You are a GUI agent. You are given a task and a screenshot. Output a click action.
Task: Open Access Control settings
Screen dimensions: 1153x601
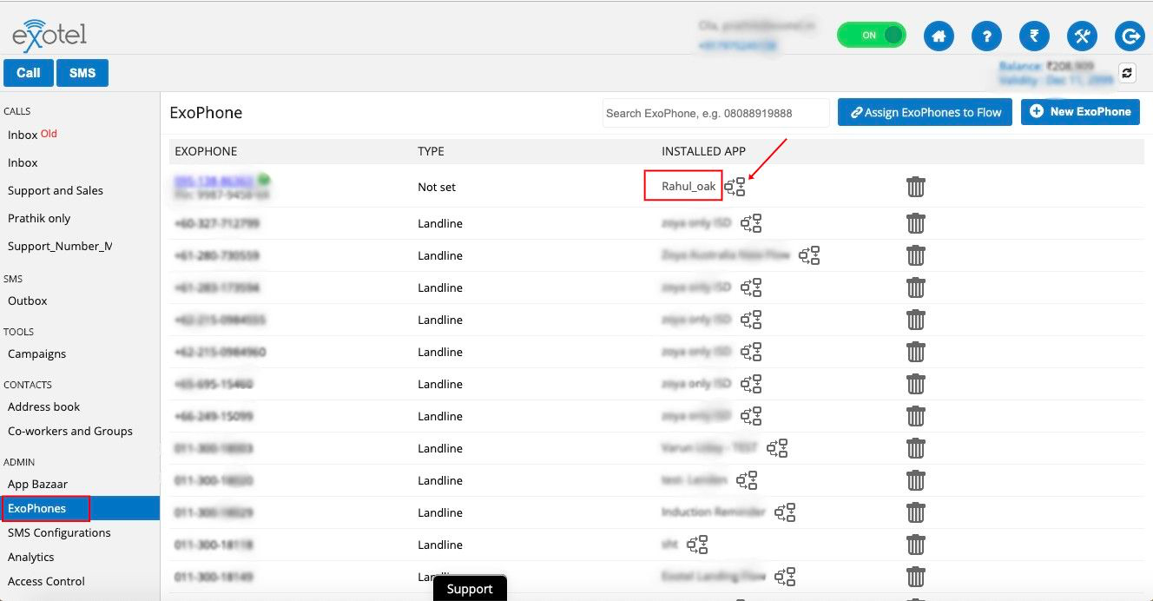coord(47,581)
